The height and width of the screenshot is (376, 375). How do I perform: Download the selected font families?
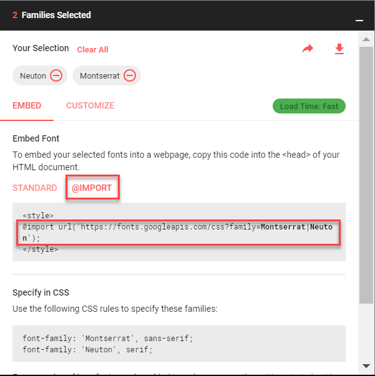339,49
